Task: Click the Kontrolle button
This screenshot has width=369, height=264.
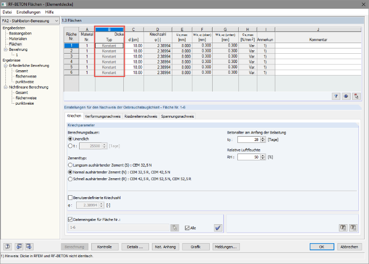Action: 104,247
